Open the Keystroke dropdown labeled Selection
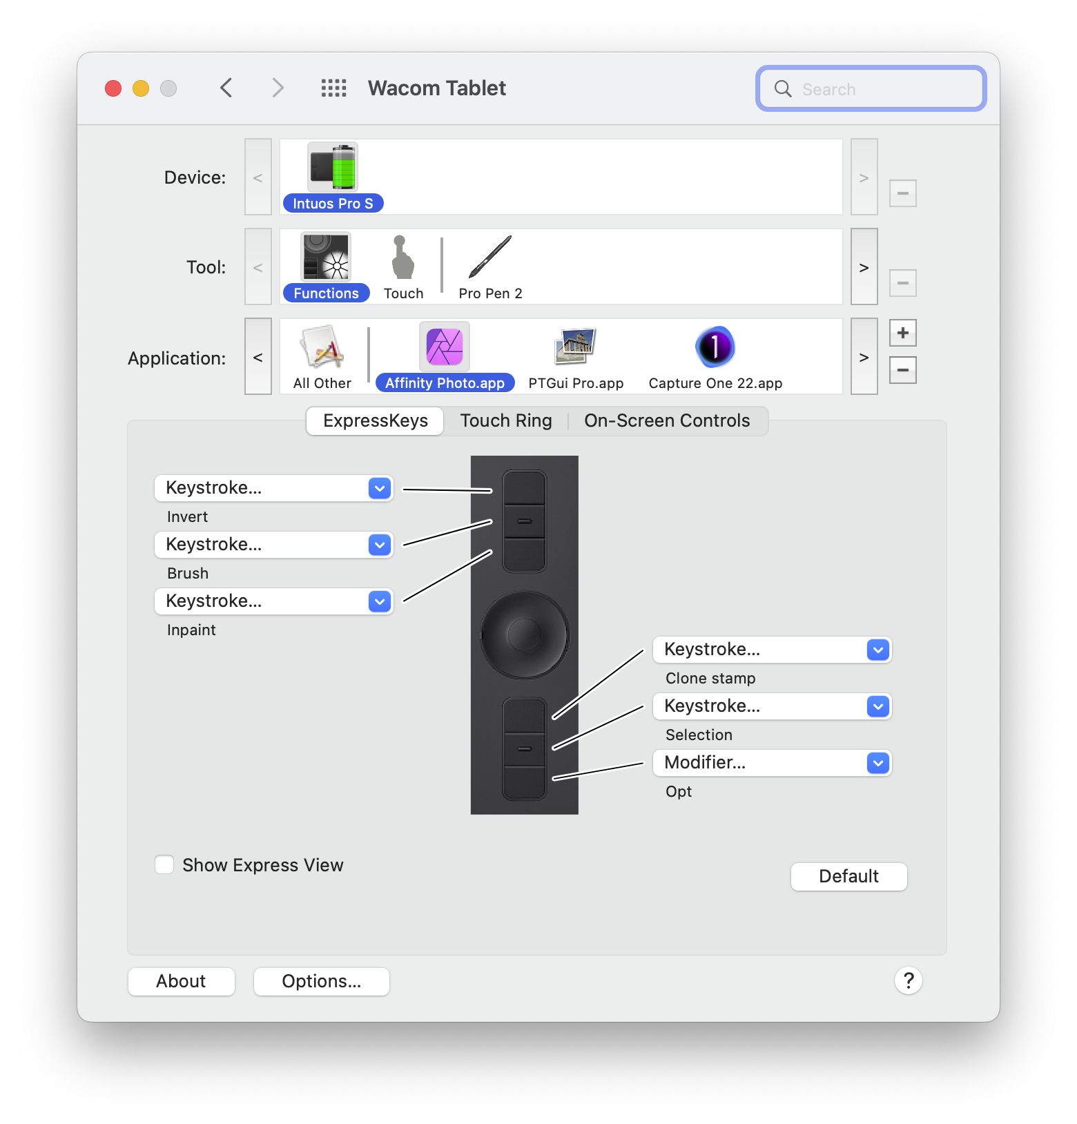The image size is (1077, 1124). pos(772,706)
